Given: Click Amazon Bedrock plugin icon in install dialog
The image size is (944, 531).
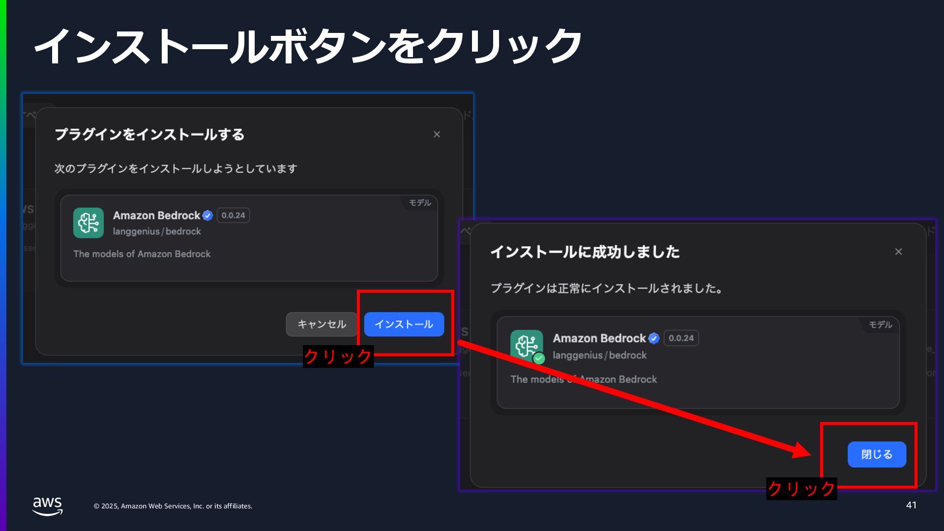Looking at the screenshot, I should point(88,223).
